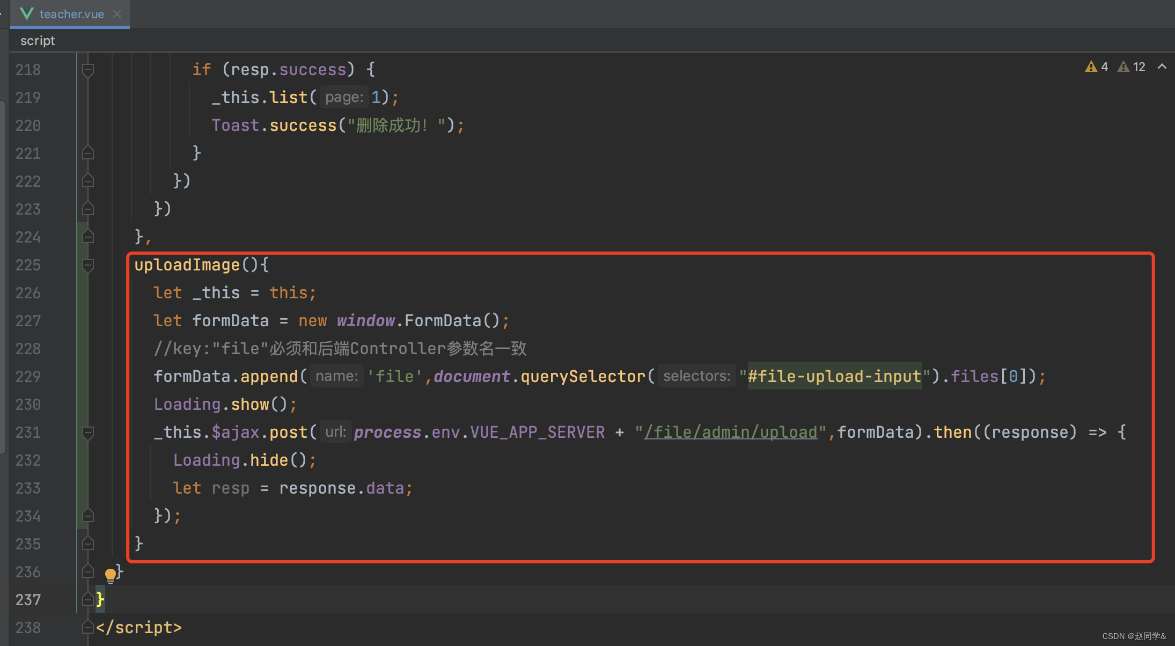Click the yellow warning icon showing 4
This screenshot has width=1175, height=646.
pyautogui.click(x=1091, y=67)
